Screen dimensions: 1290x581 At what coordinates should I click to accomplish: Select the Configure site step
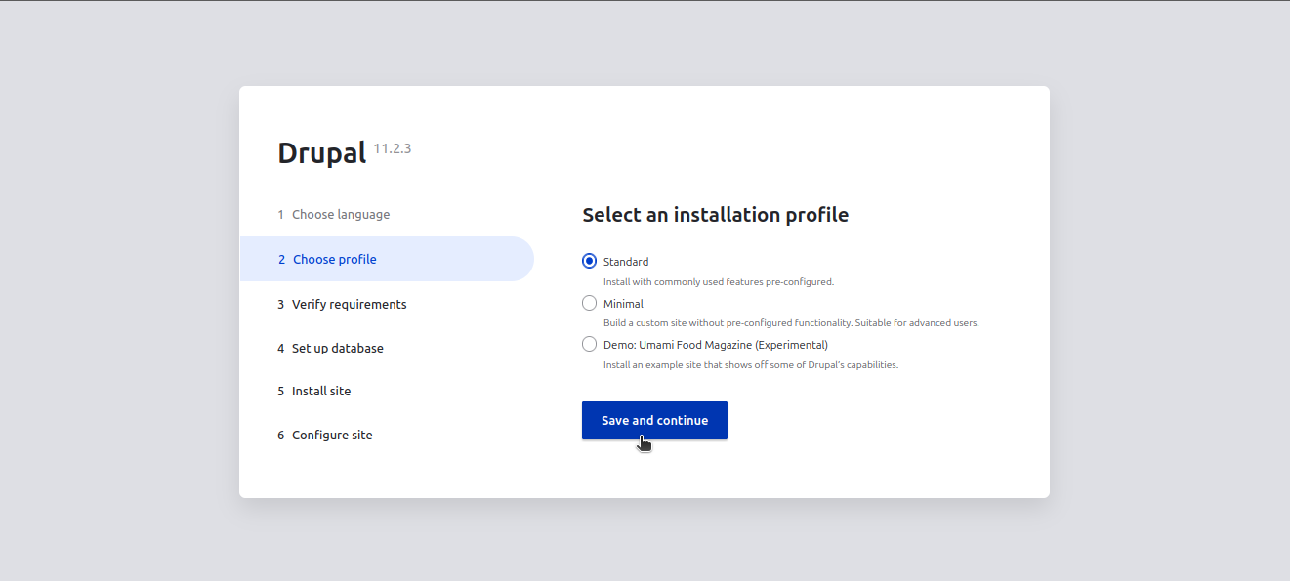point(331,435)
